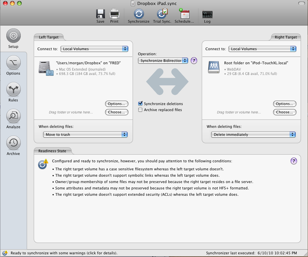Click left target Choose... button
Viewport: 308px width, 257px height.
pos(117,112)
